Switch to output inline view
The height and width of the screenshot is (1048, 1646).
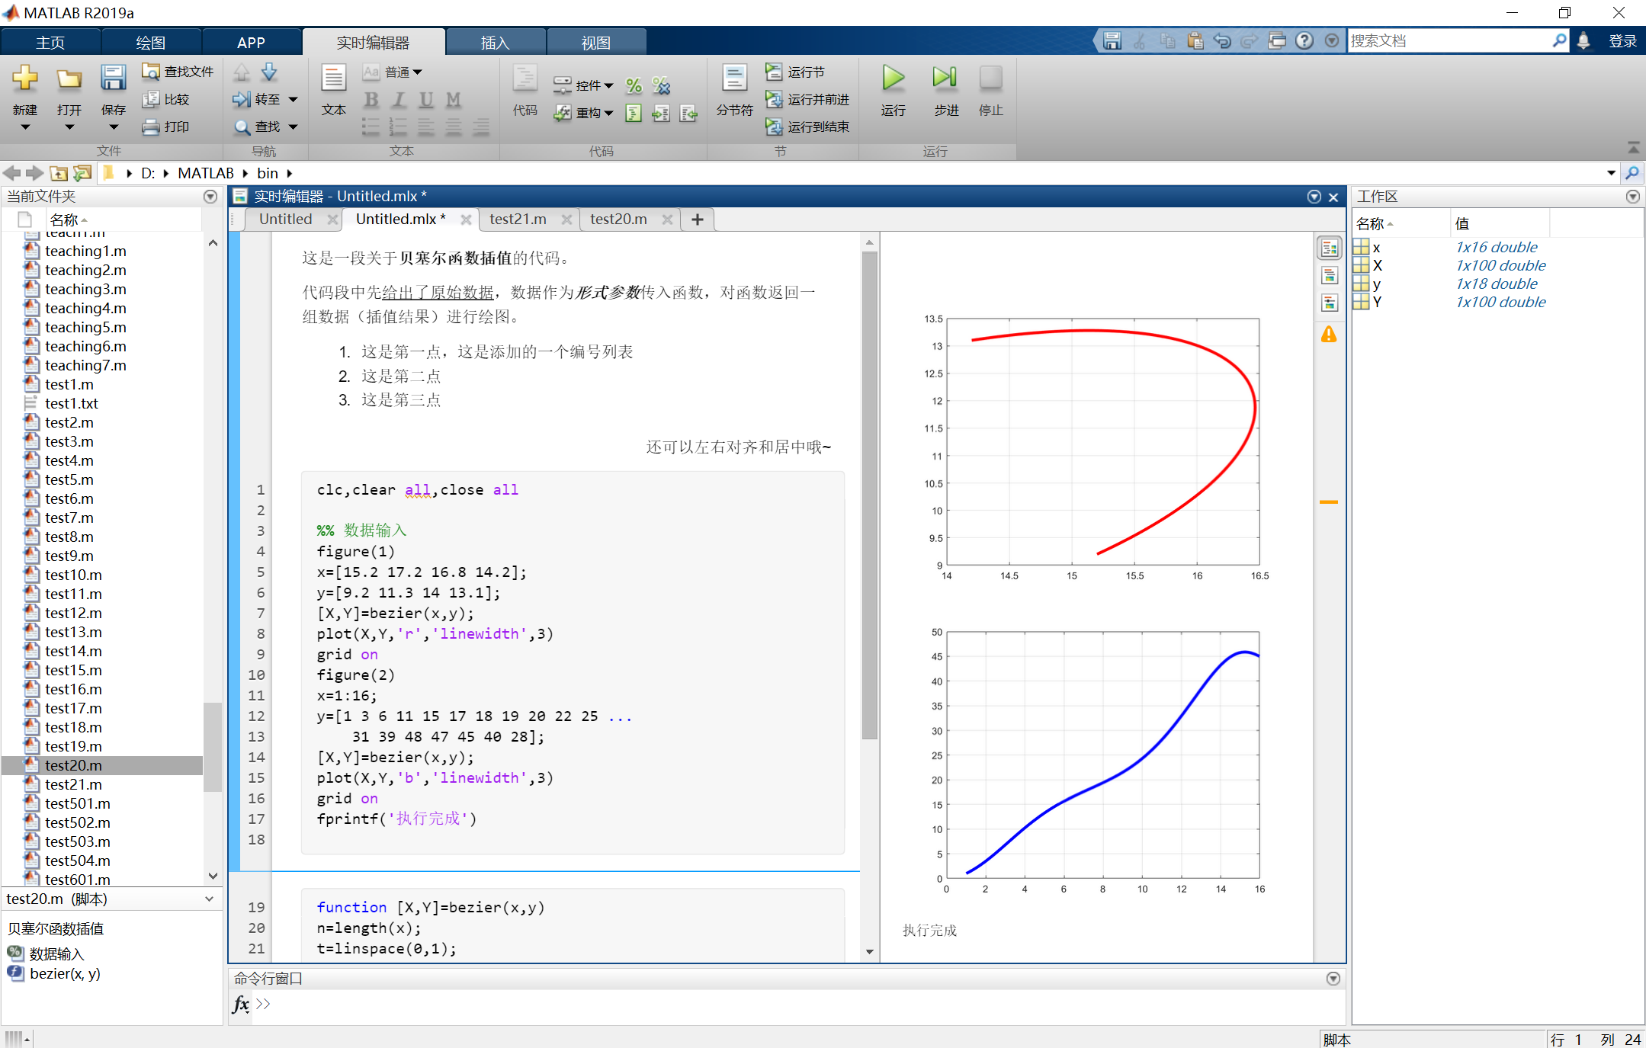point(1329,276)
